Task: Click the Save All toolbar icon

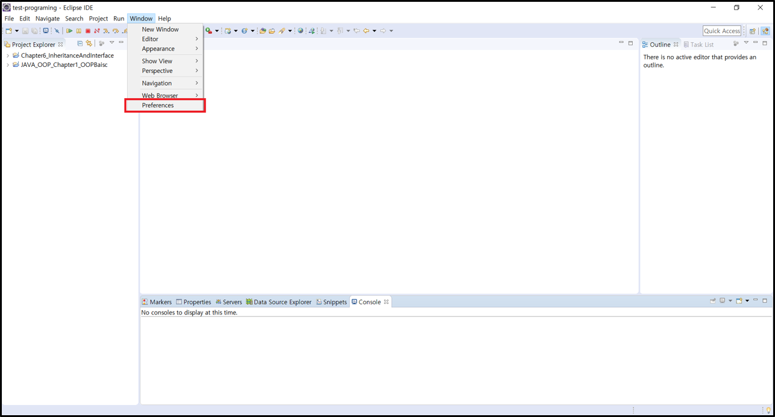Action: coord(34,31)
